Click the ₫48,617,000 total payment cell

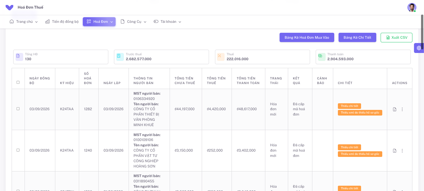tap(247, 109)
